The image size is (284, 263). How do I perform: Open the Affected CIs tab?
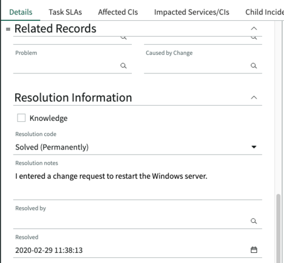pyautogui.click(x=118, y=12)
